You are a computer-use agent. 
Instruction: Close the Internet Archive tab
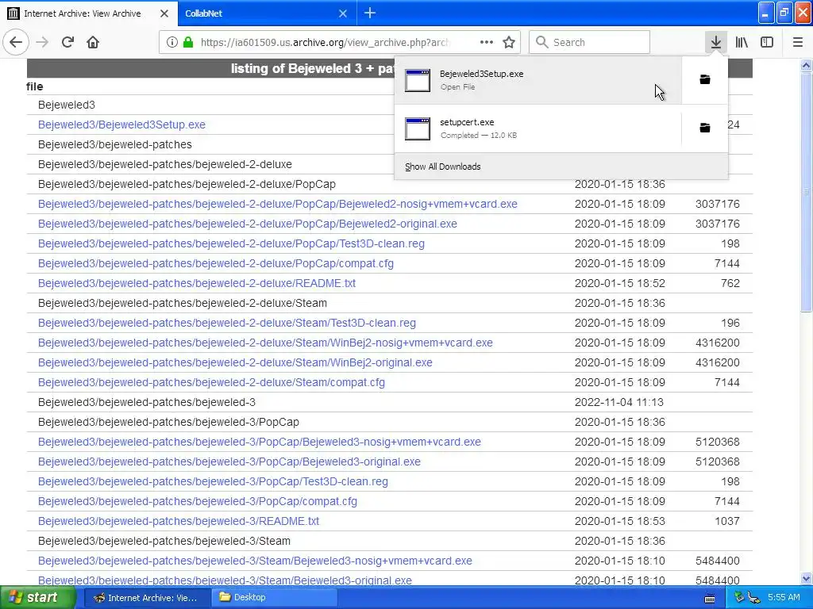[x=164, y=13]
